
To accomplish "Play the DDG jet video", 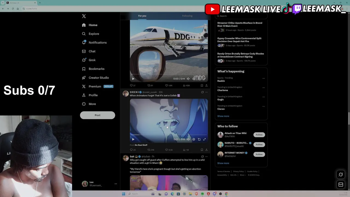I will [133, 79].
